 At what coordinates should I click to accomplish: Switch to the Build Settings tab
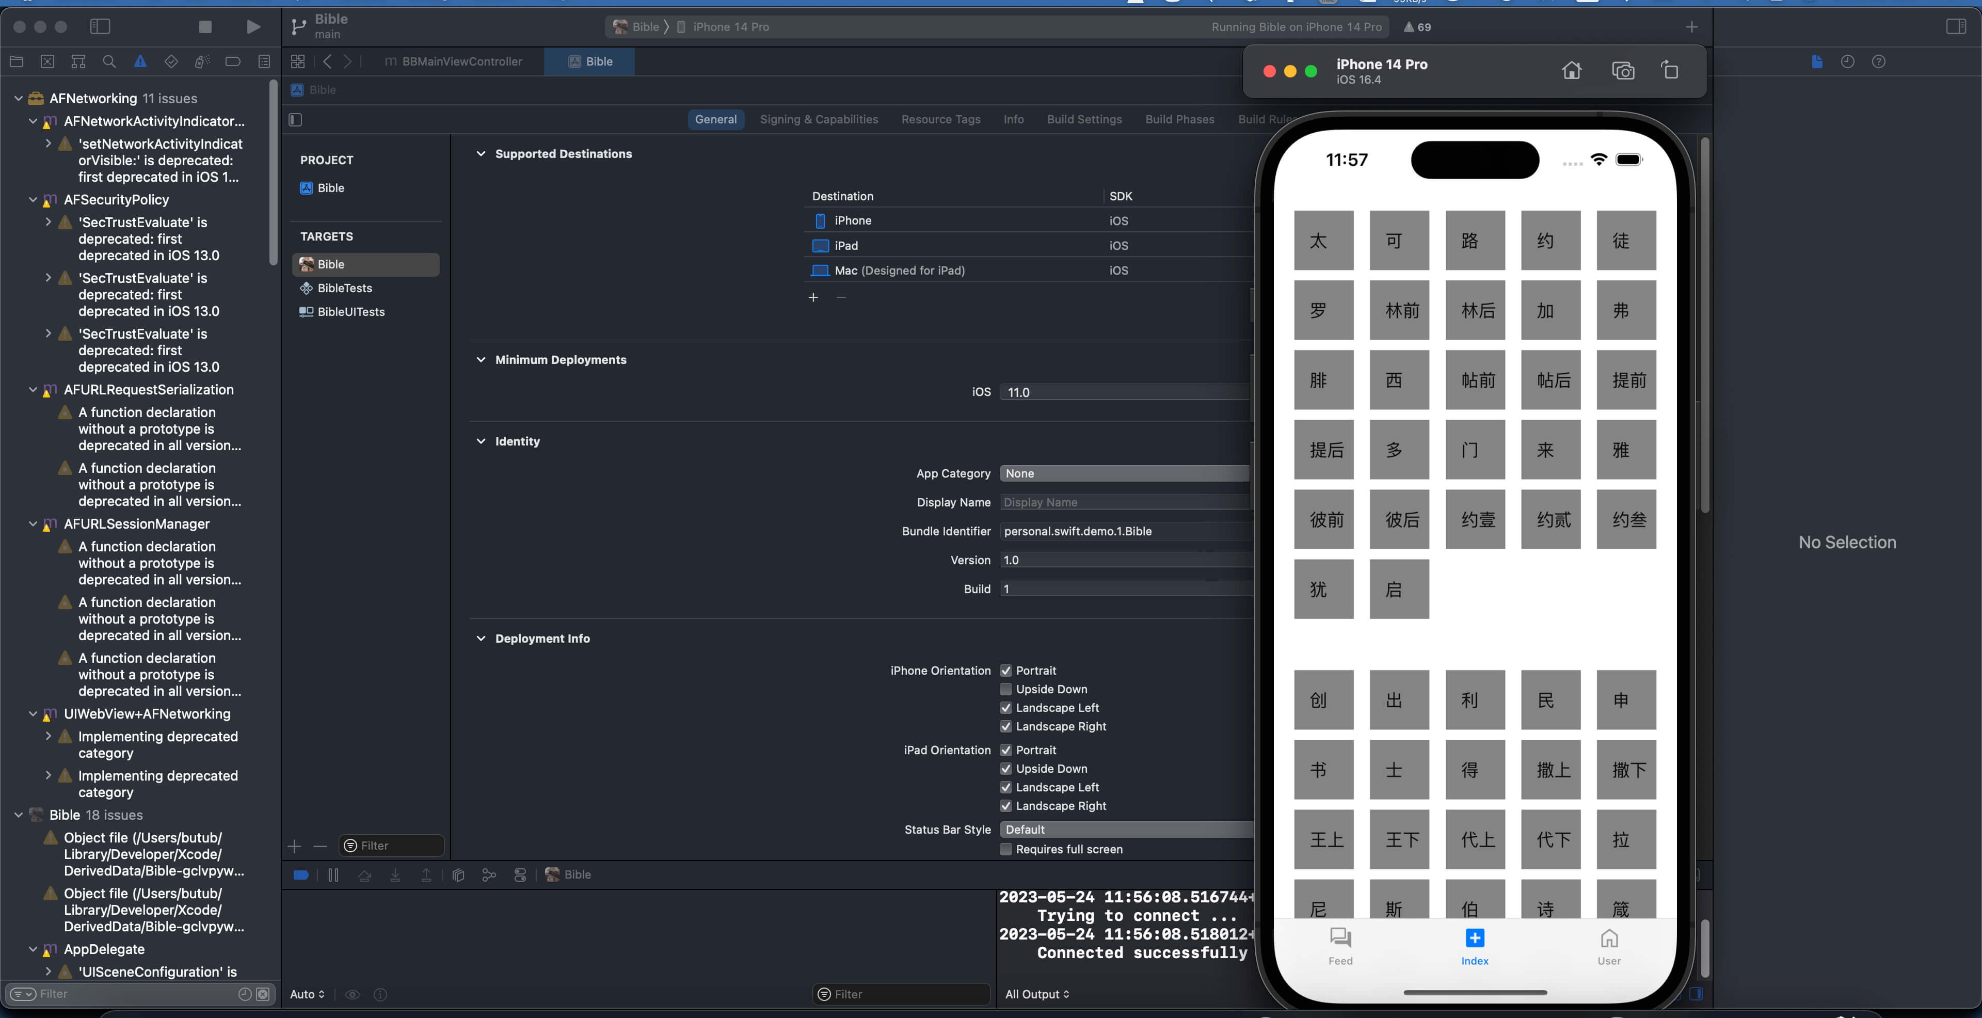click(1084, 119)
